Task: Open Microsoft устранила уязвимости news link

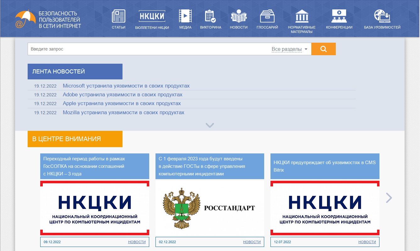Action: coord(126,86)
